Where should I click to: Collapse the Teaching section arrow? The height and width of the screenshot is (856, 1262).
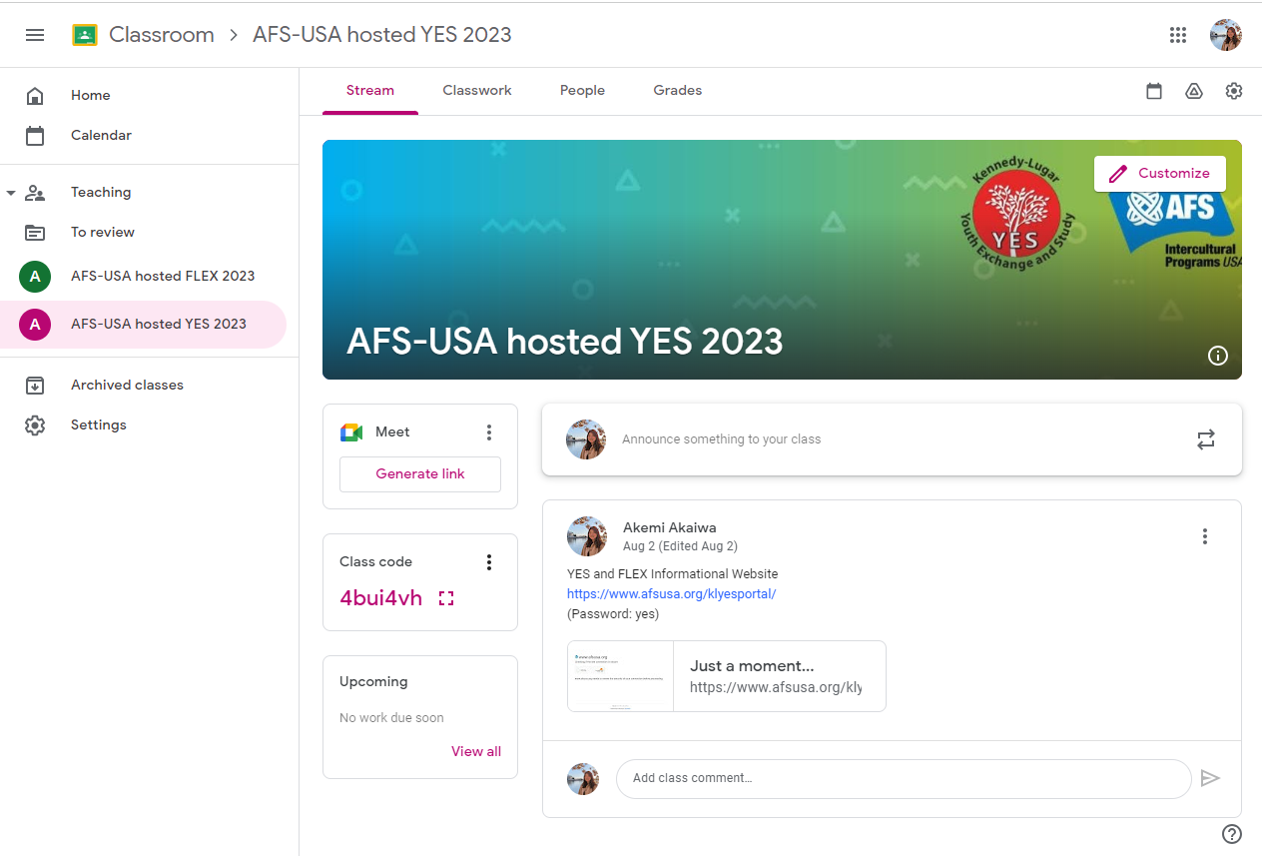11,193
